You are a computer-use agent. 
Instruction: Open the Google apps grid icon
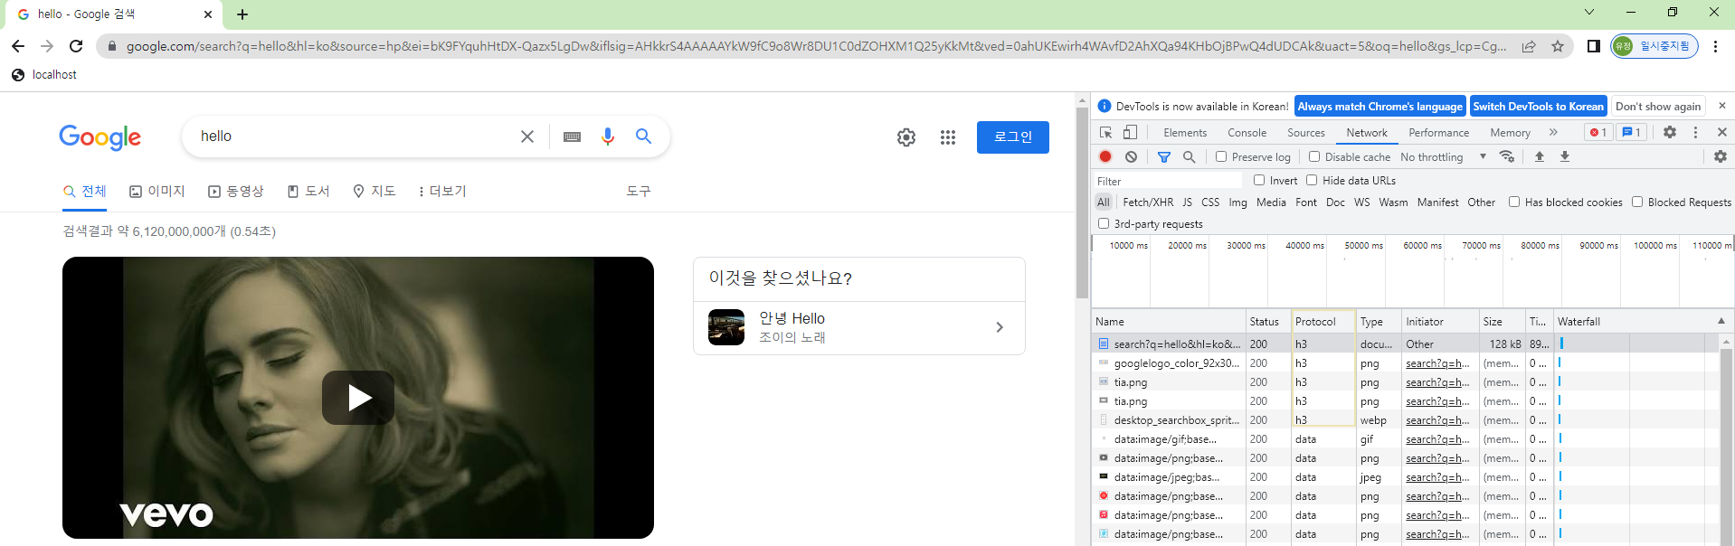coord(948,137)
